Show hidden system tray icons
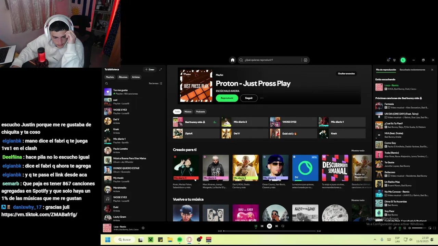This screenshot has width=438, height=246. point(375,240)
